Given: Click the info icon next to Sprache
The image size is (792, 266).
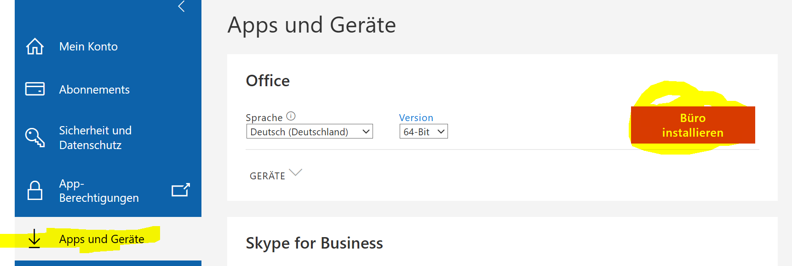Looking at the screenshot, I should (x=291, y=116).
